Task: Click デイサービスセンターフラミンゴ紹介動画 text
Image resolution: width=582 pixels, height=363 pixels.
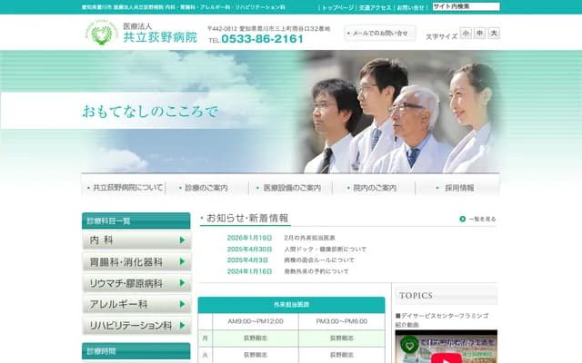Action: click(x=442, y=320)
